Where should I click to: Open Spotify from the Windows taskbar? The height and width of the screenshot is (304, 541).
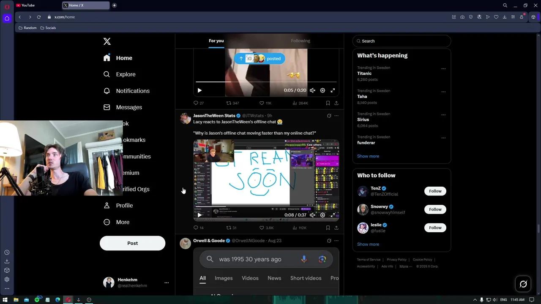coord(37,300)
